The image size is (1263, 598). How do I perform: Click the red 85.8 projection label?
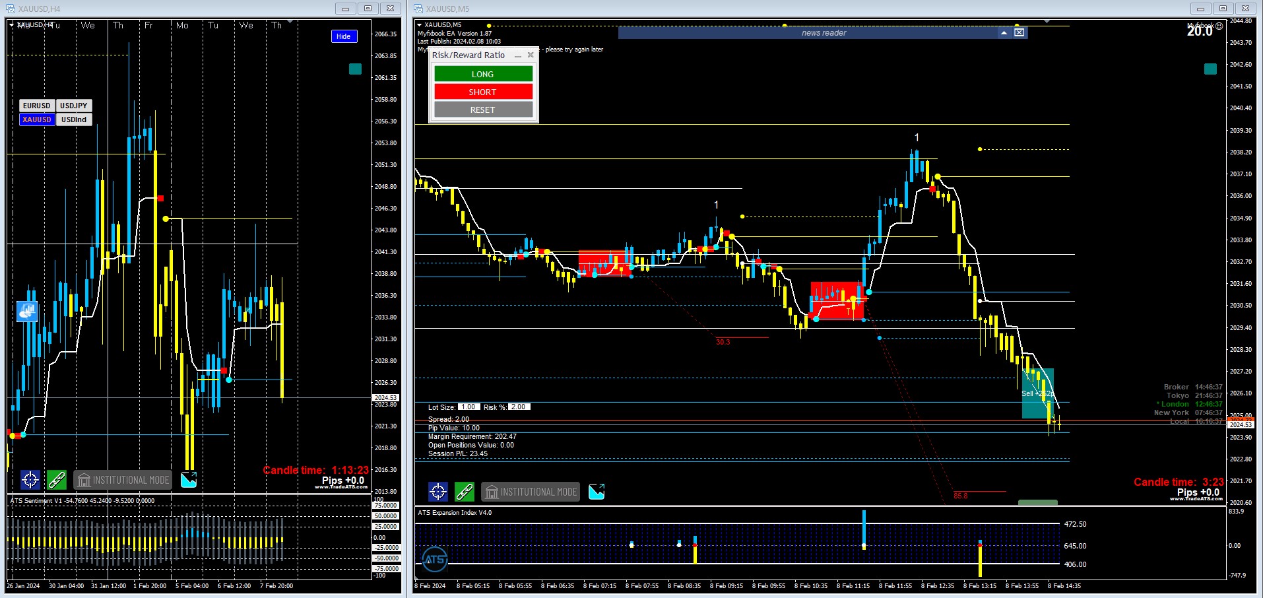click(x=961, y=496)
